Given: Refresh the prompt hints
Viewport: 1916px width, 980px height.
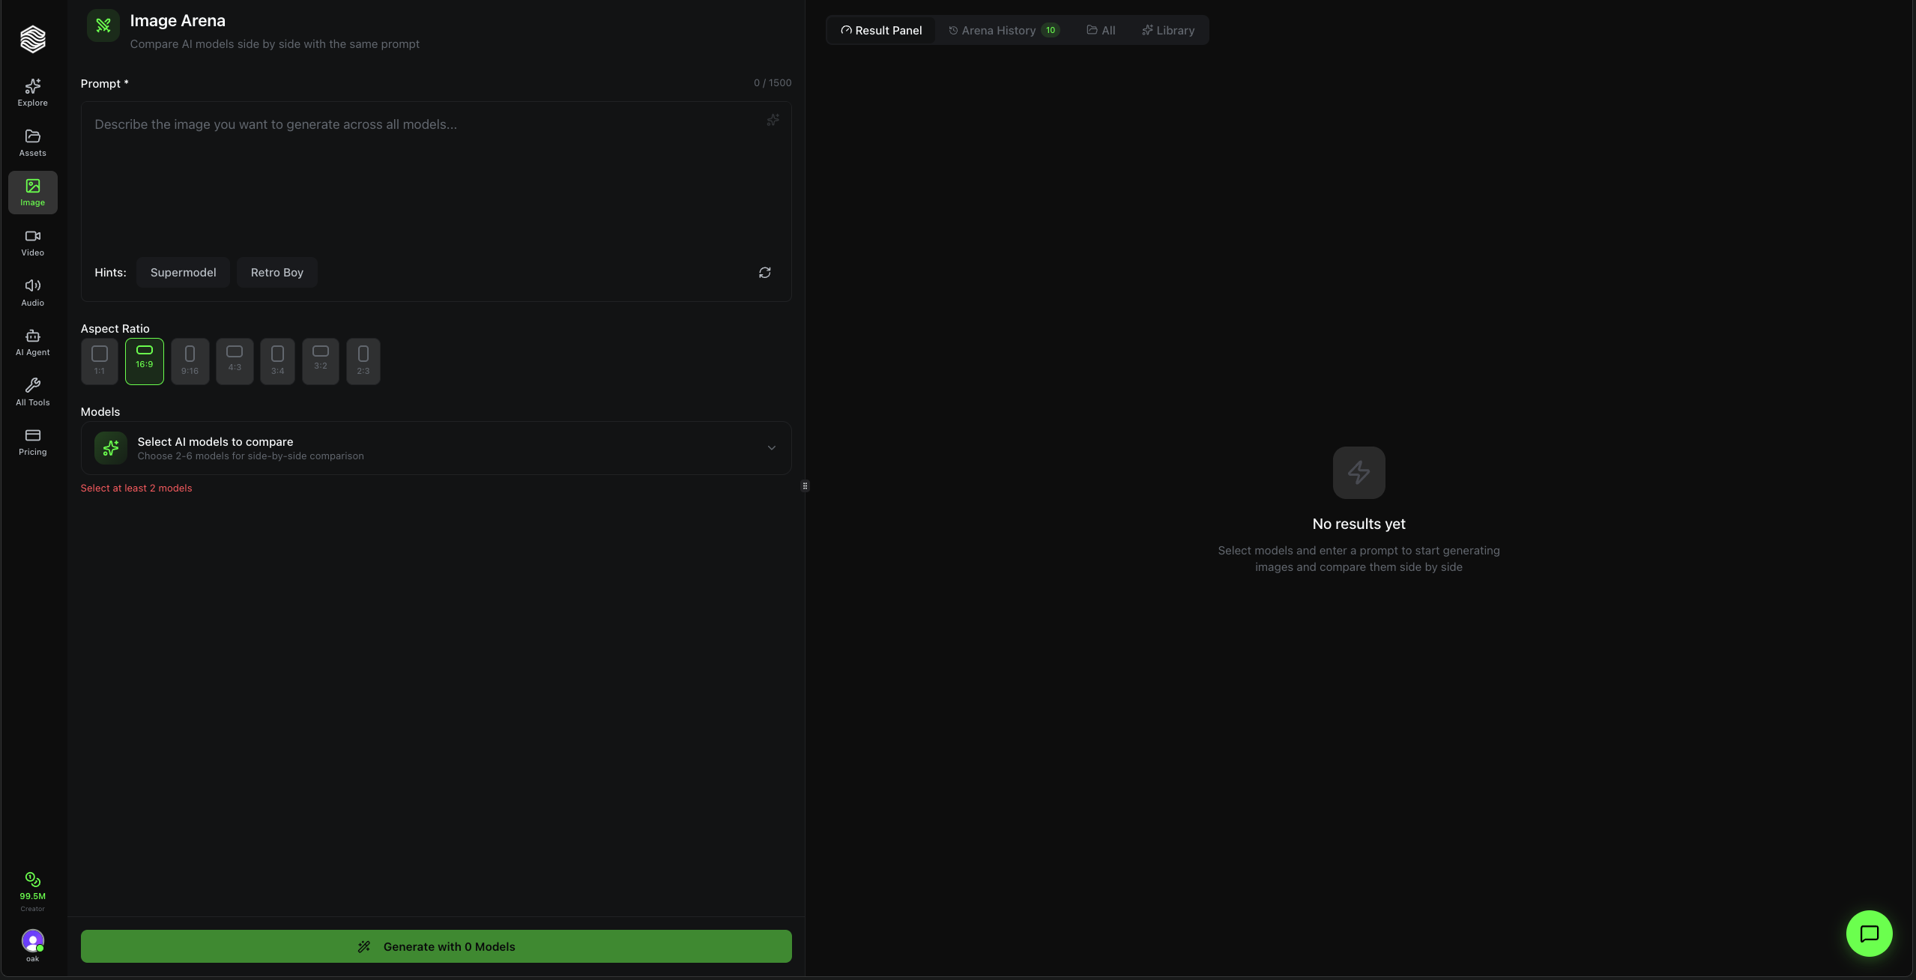Looking at the screenshot, I should pos(764,272).
